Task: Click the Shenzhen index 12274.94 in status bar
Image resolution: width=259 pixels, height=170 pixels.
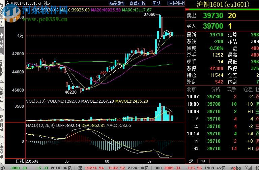Action: 94,168
